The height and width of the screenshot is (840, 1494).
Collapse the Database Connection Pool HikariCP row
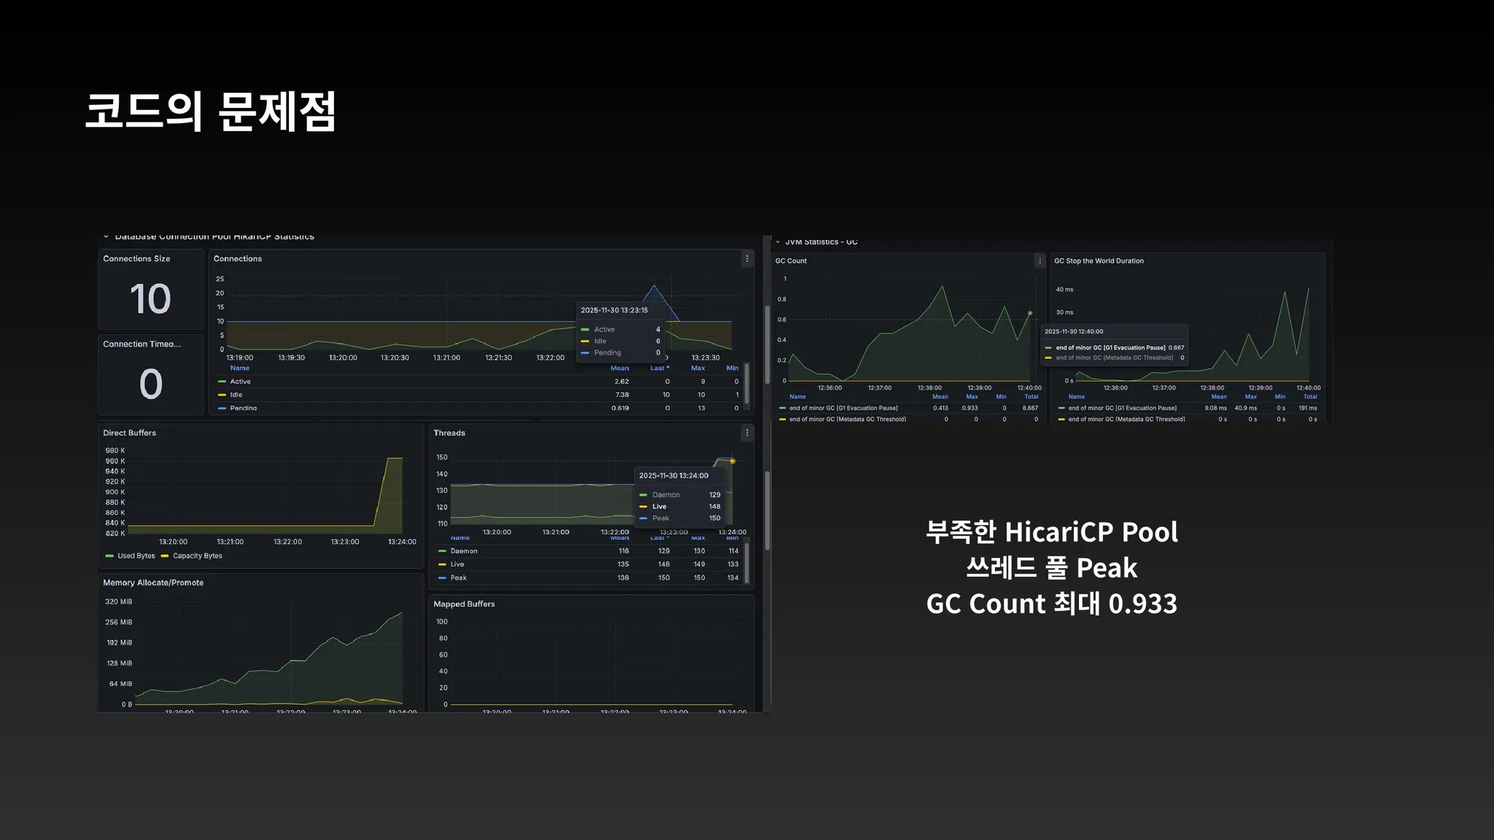(x=107, y=236)
